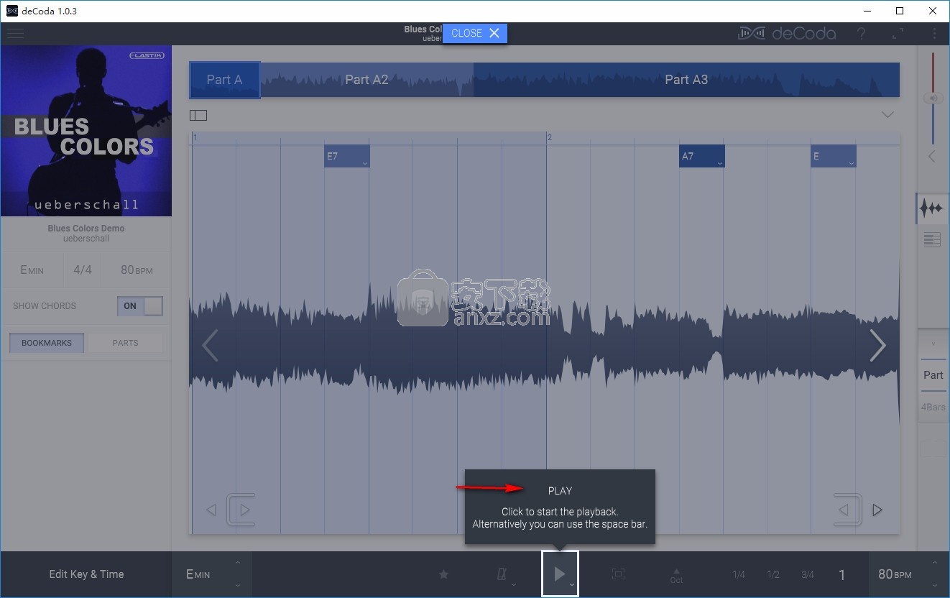Increase tempo with the BPM up arrow
Image resolution: width=950 pixels, height=598 pixels.
[x=934, y=563]
